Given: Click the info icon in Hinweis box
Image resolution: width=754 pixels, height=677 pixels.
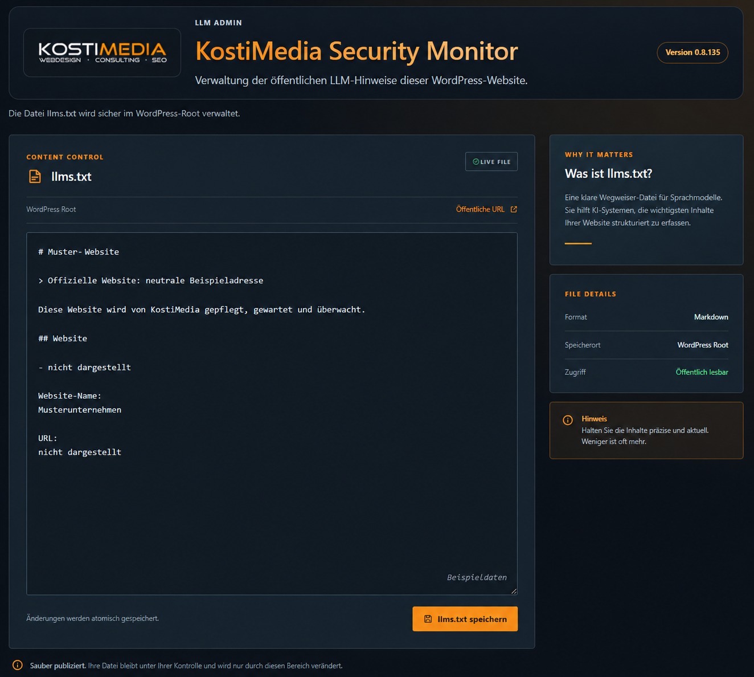Looking at the screenshot, I should coord(568,420).
